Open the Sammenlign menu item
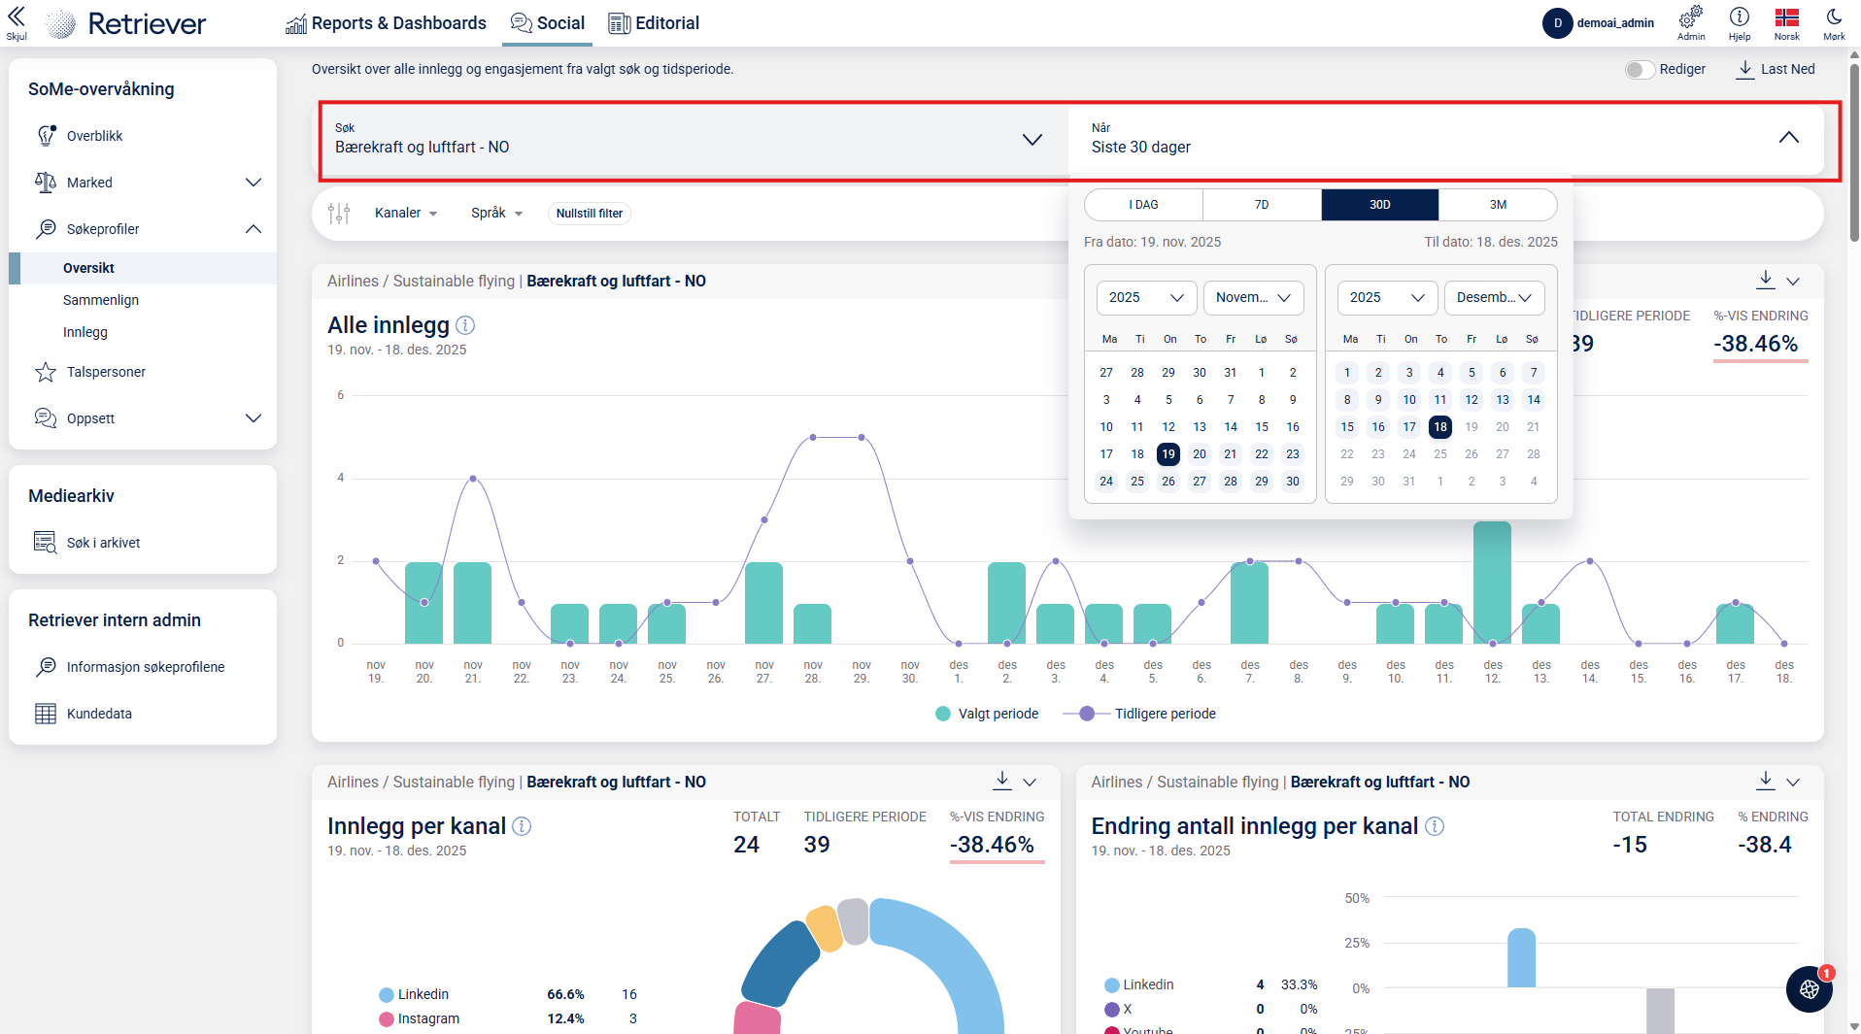 point(101,300)
